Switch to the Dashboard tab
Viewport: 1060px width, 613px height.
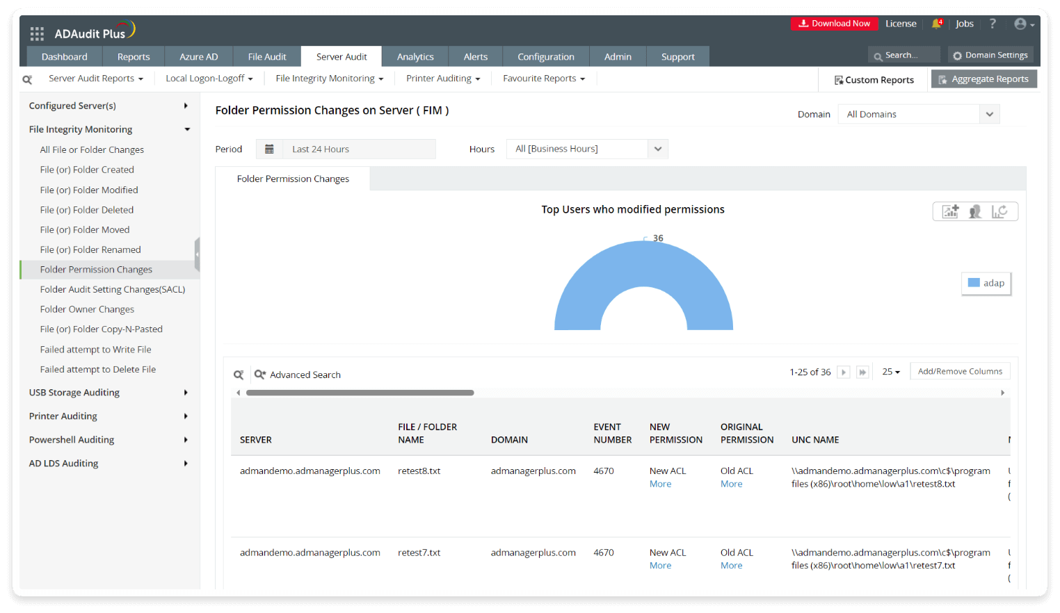(x=65, y=57)
